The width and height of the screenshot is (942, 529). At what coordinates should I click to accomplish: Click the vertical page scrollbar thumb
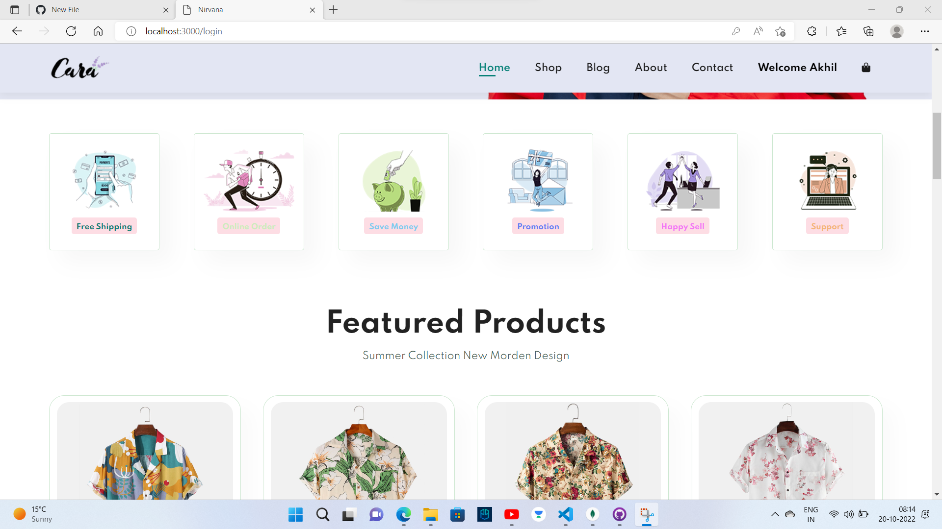(x=937, y=146)
